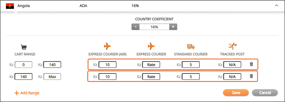Decrease the country coefficient with minus
Viewport: 285px width, 102px height.
[x=136, y=27]
